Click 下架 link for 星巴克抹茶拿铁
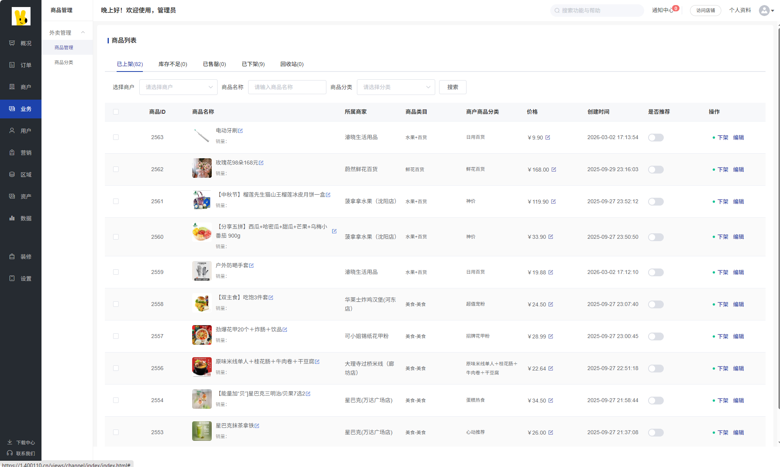780x467 pixels. pyautogui.click(x=722, y=432)
